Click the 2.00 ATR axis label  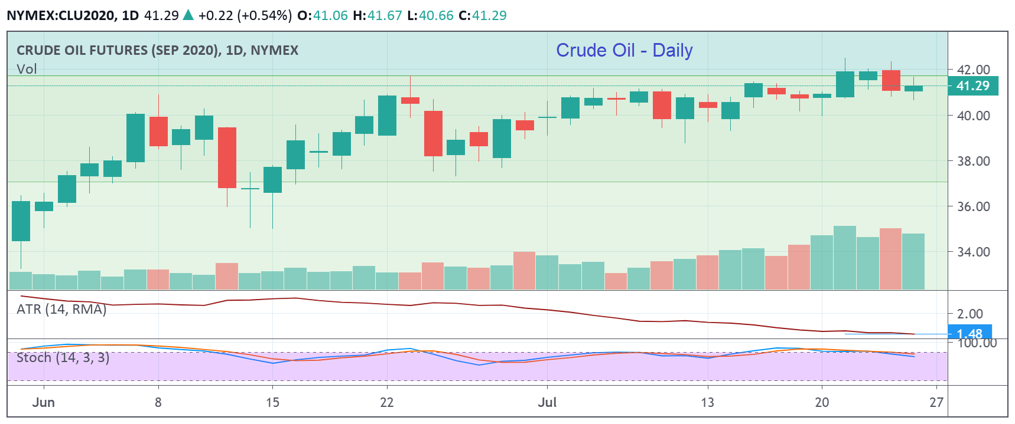pos(970,314)
